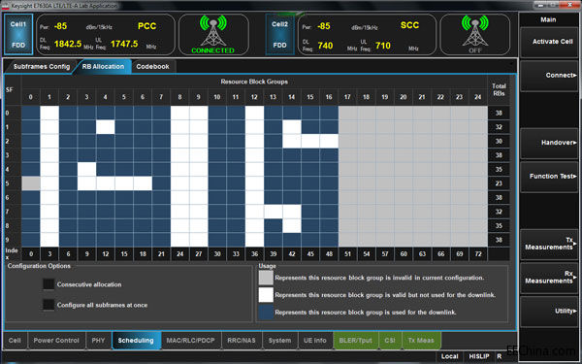The height and width of the screenshot is (364, 582).
Task: Switch to RRC/NAS tab
Action: [242, 341]
